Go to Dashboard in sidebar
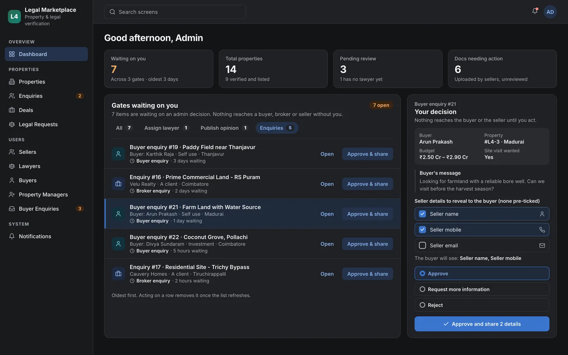The image size is (568, 355). [x=46, y=54]
